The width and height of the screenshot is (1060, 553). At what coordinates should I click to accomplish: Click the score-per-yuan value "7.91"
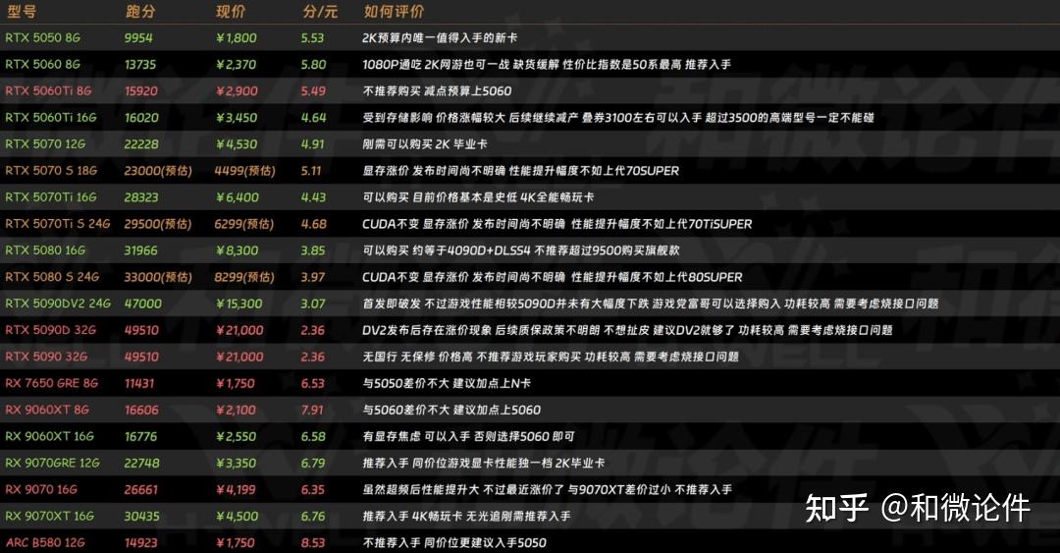(312, 410)
